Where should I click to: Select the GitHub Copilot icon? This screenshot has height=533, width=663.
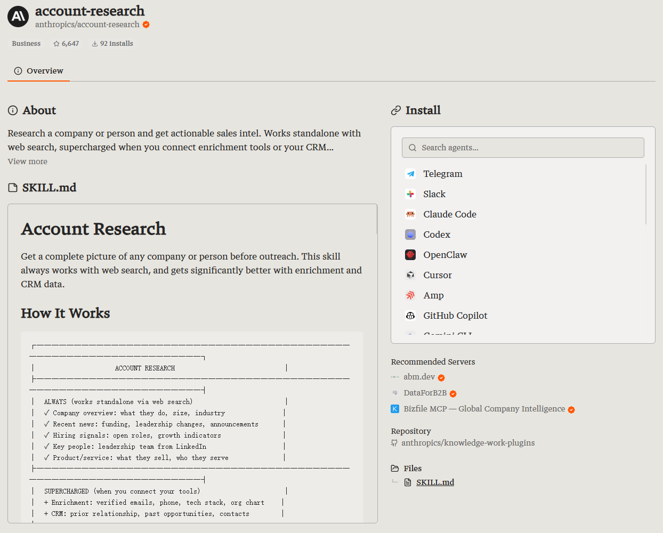point(410,316)
